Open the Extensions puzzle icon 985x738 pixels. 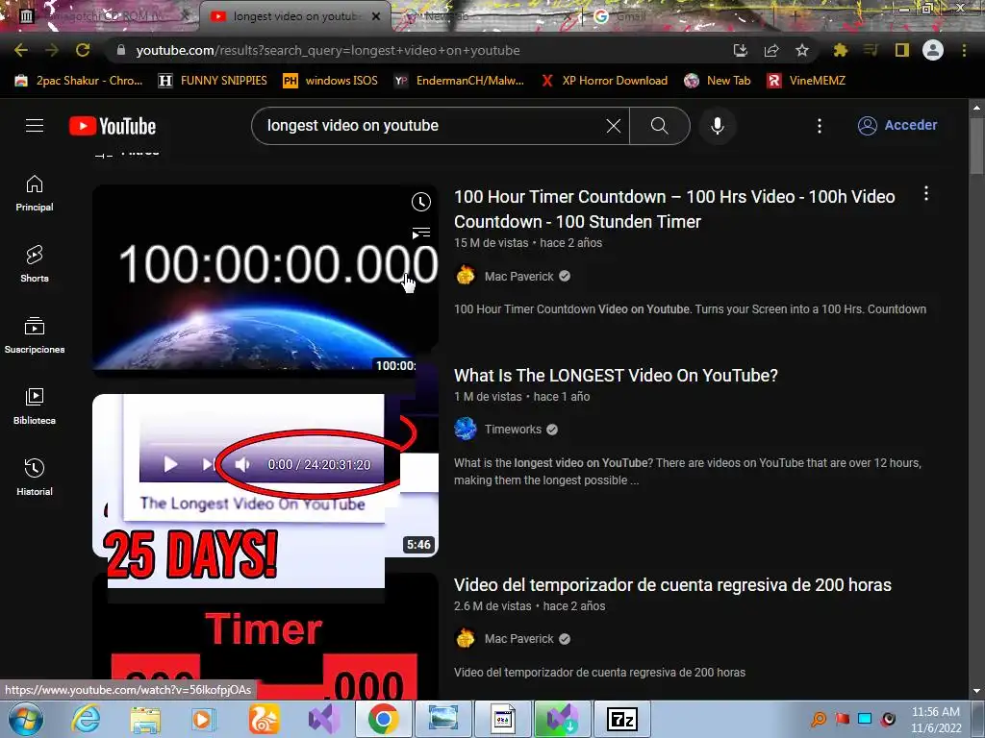[x=841, y=50]
